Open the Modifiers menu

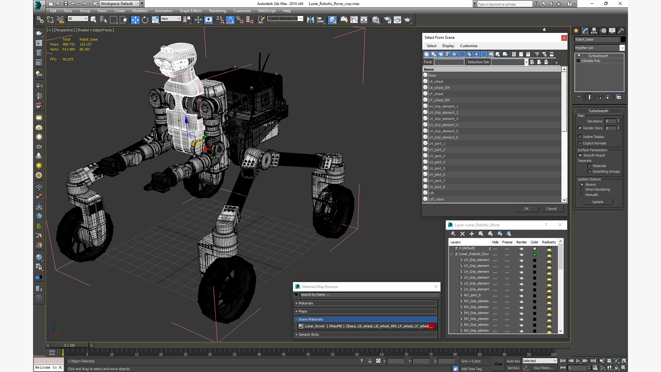(x=140, y=11)
